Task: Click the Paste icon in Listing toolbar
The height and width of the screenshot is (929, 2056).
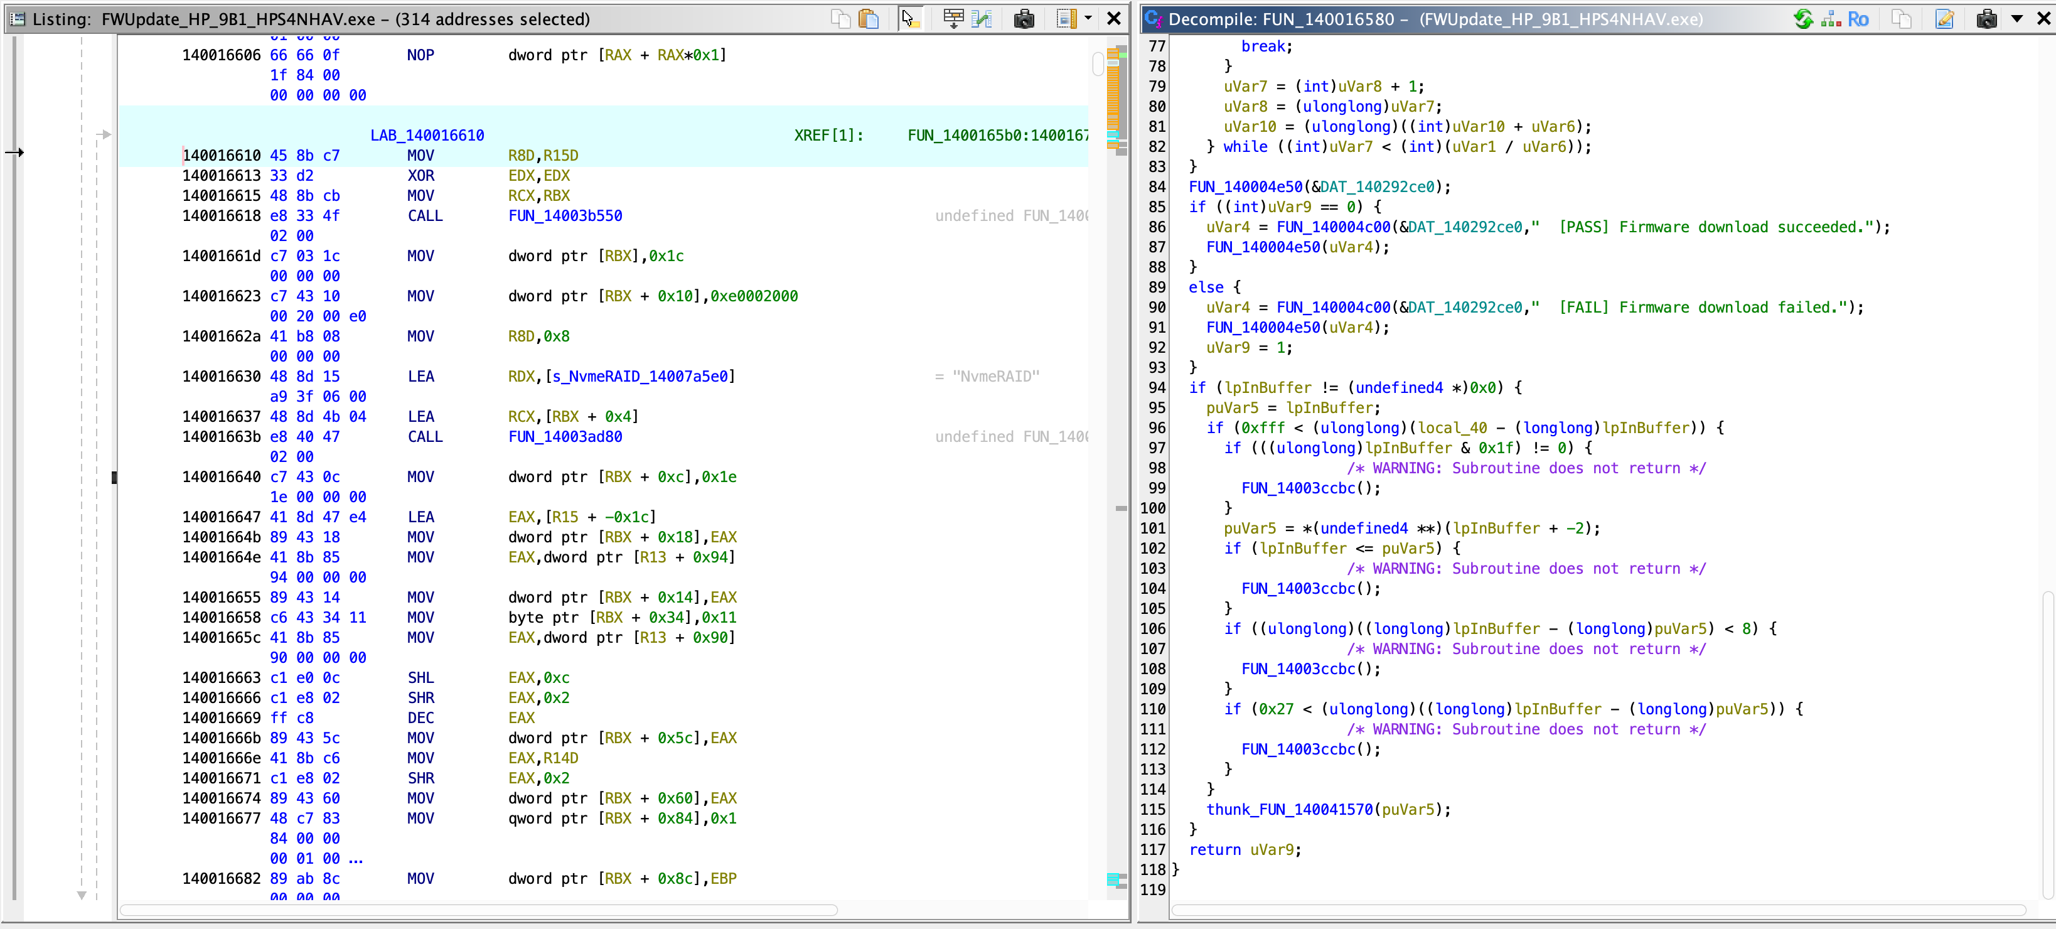Action: point(869,18)
